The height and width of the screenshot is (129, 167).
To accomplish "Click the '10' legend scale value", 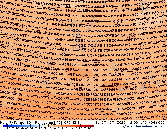I will pyautogui.click(x=71, y=128).
